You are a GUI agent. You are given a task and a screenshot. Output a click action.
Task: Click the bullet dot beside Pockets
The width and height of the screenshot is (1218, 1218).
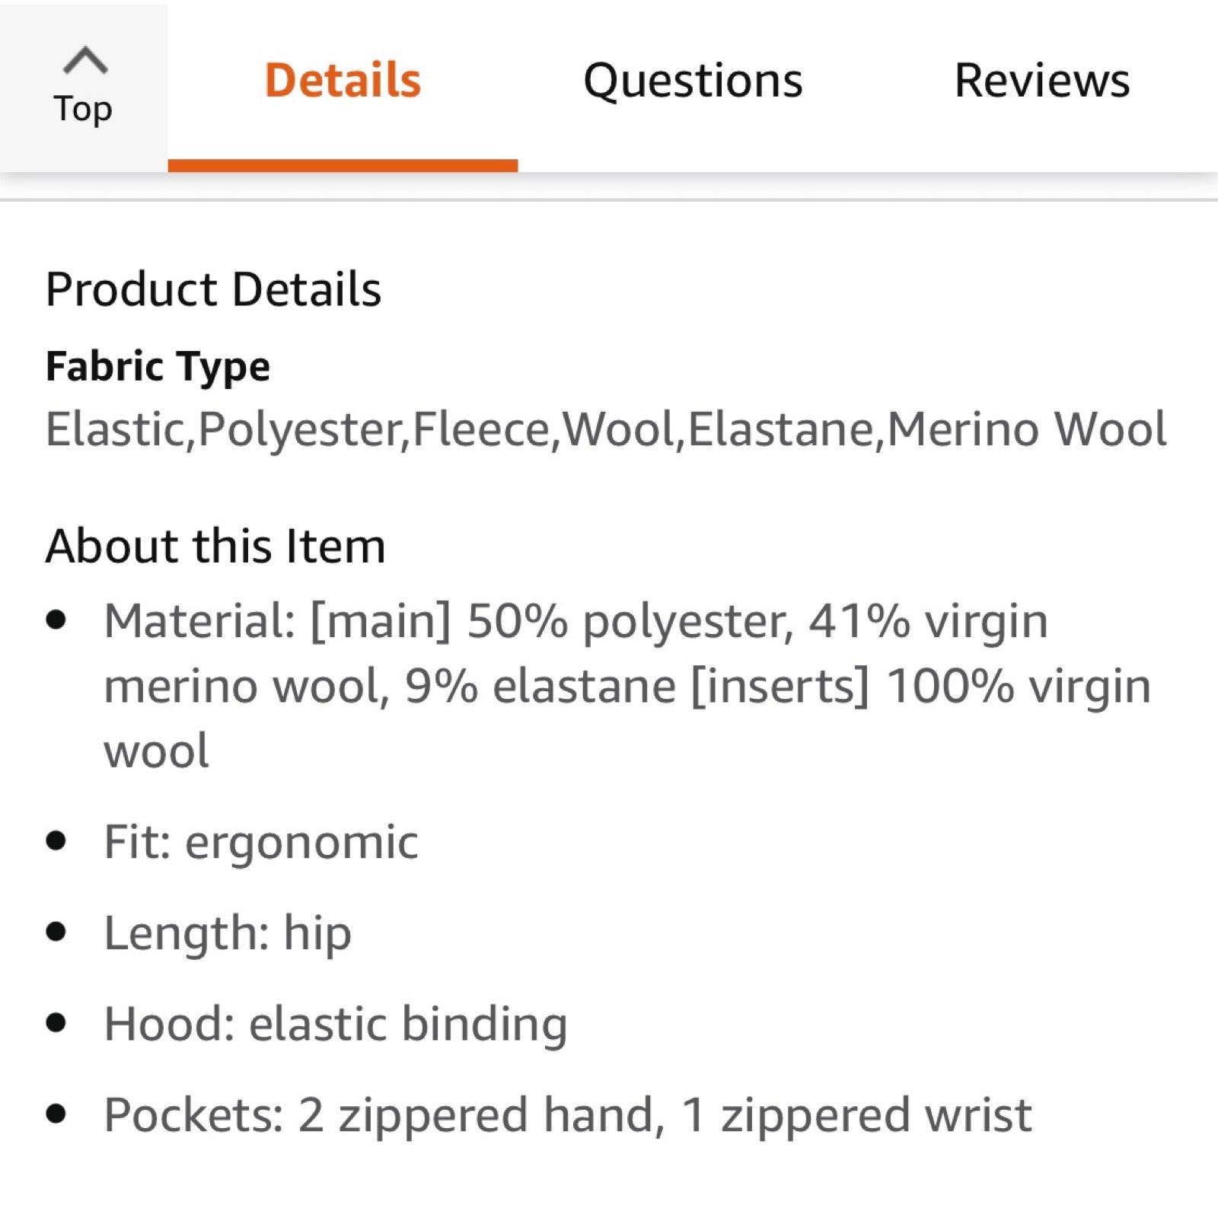pyautogui.click(x=56, y=1114)
